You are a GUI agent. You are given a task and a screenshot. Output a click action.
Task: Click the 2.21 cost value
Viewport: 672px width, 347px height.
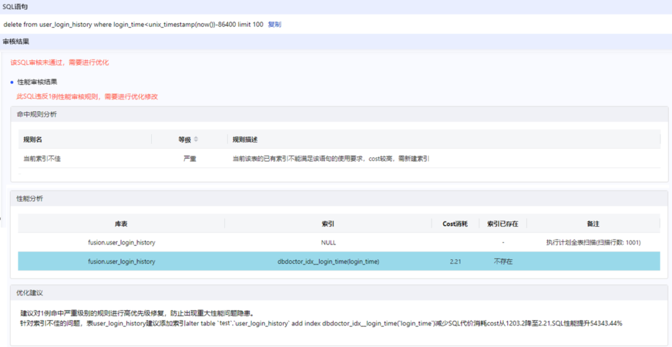coord(455,261)
